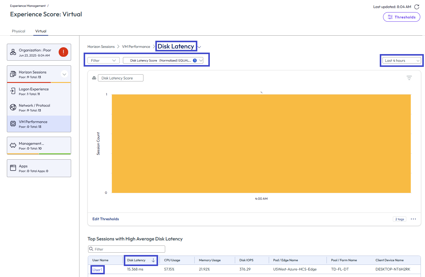Screen dimensions: 425x277
Task: Click Experience Management breadcrumb
Action: [x=28, y=6]
